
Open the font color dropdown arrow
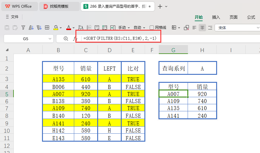tap(74, 28)
